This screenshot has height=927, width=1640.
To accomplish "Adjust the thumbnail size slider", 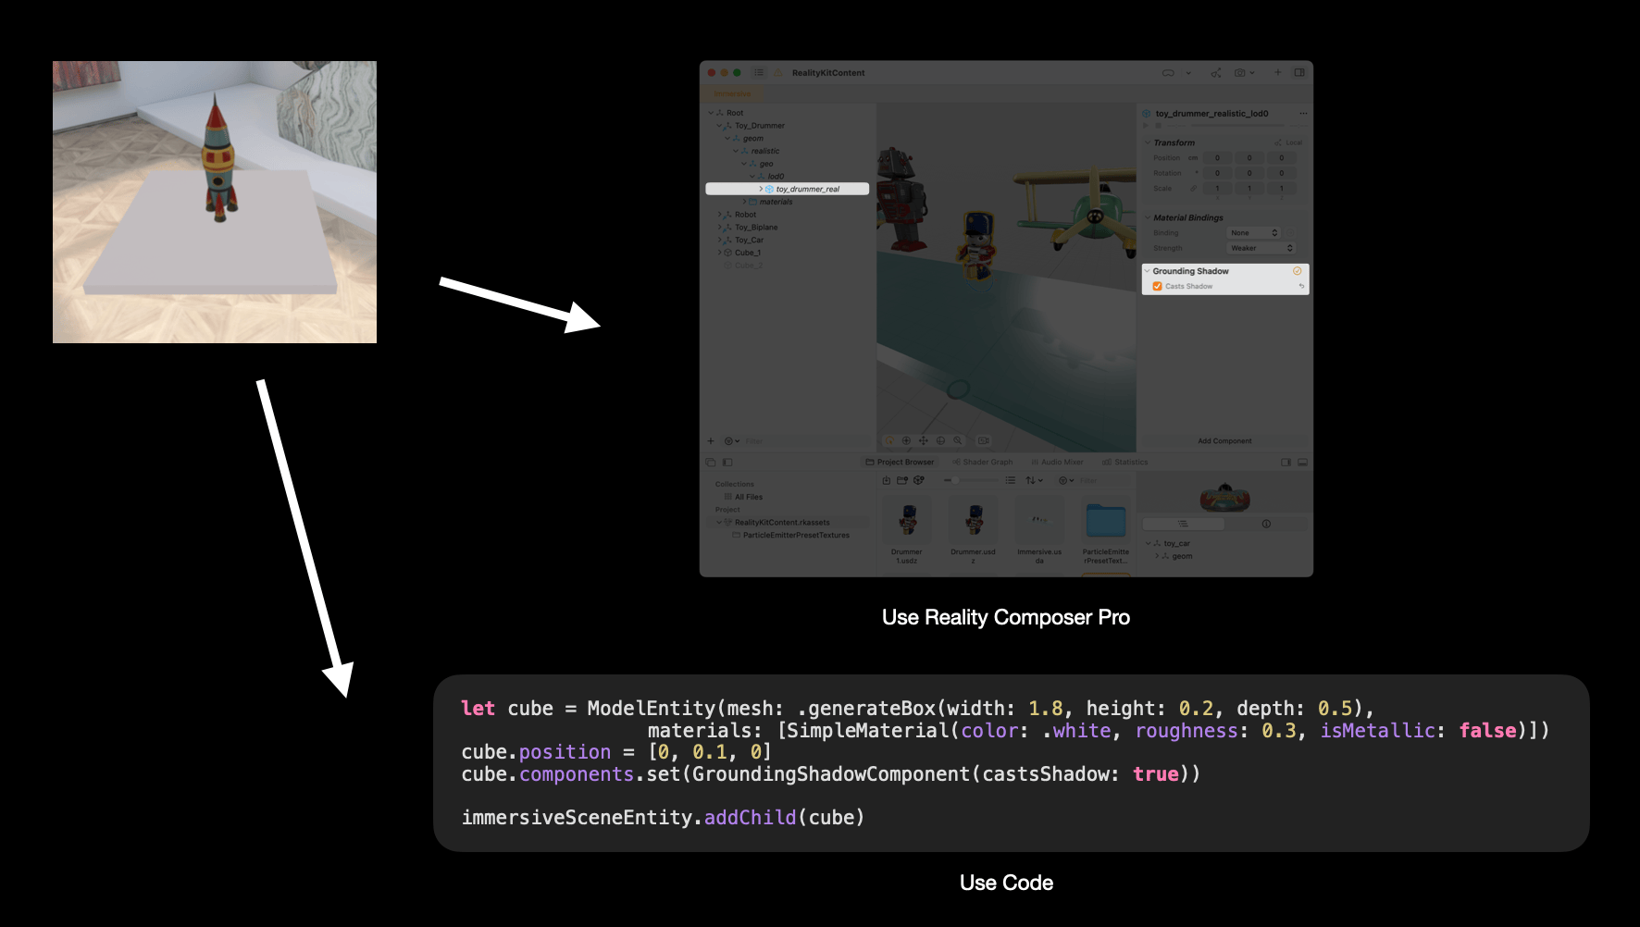I will (x=970, y=481).
